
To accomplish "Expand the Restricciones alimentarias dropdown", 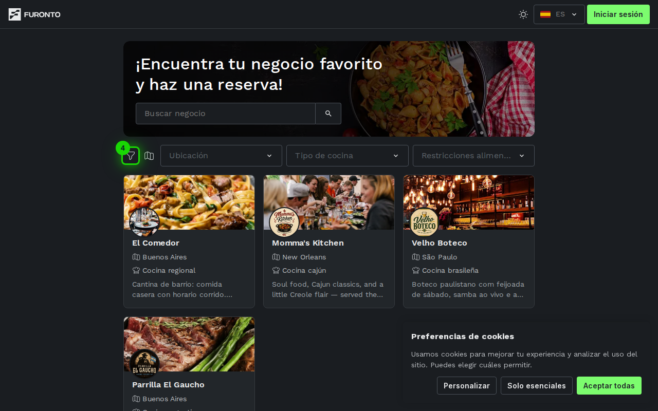I will (473, 156).
